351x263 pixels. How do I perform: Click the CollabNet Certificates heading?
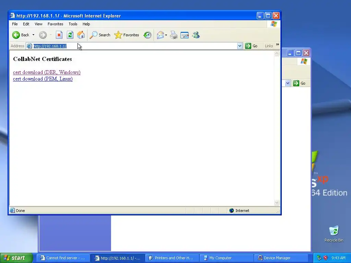43,59
